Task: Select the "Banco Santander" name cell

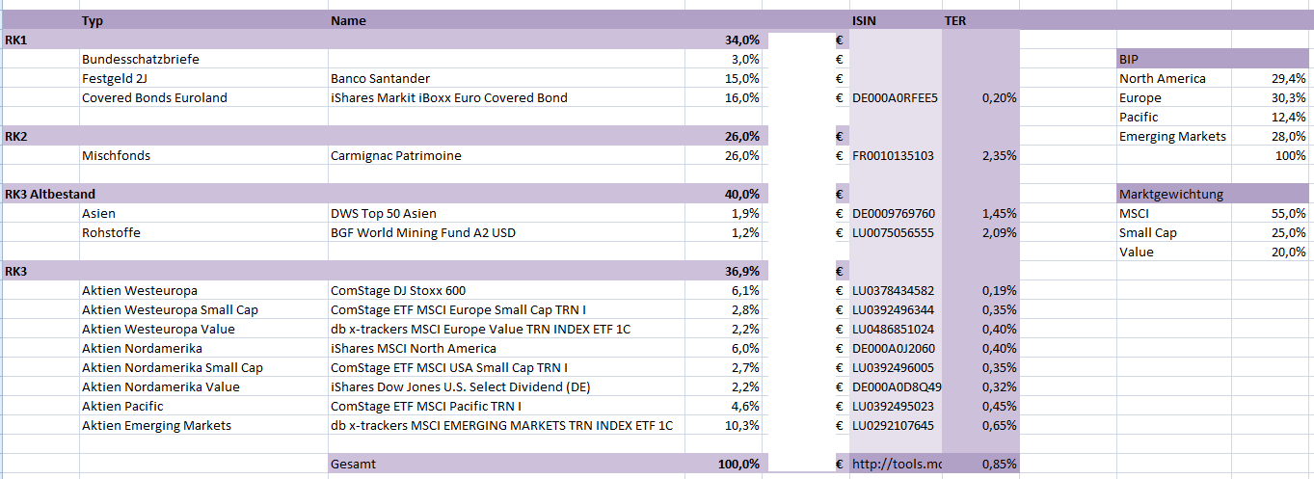Action: (x=380, y=78)
